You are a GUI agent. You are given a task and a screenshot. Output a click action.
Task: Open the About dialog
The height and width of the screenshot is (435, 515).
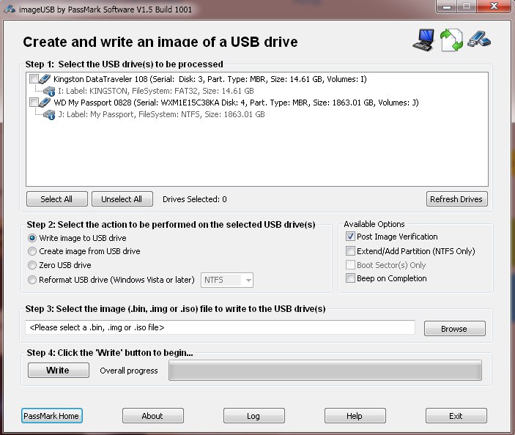152,416
